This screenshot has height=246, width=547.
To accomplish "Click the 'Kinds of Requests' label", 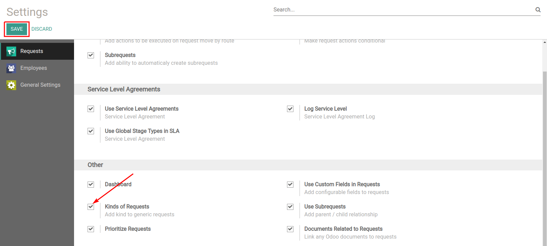I will (x=127, y=207).
